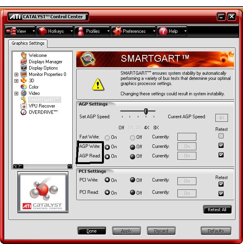This screenshot has height=244, width=243.
Task: Turn AGP Write Off radio button
Action: point(133,147)
